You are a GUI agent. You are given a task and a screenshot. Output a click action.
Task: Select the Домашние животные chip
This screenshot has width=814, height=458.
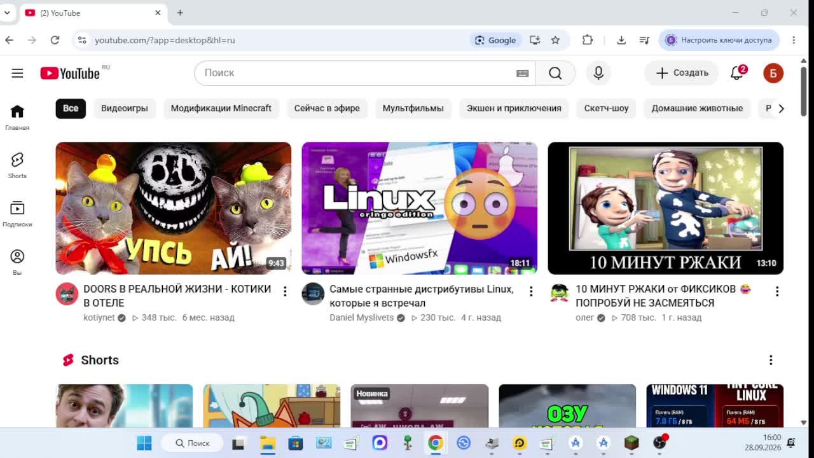click(x=697, y=108)
